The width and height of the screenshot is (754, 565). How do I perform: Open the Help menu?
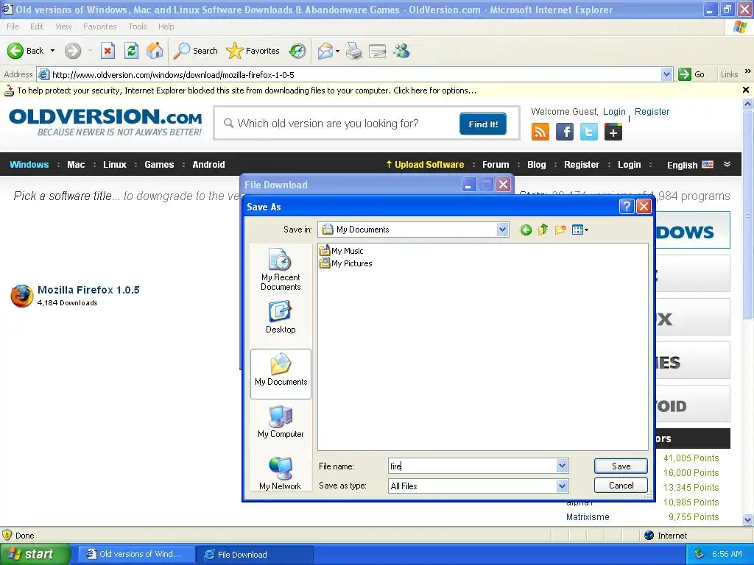(x=166, y=26)
